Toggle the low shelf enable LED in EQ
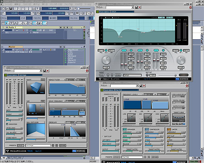This screenshot has width=204, height=163. (106, 50)
